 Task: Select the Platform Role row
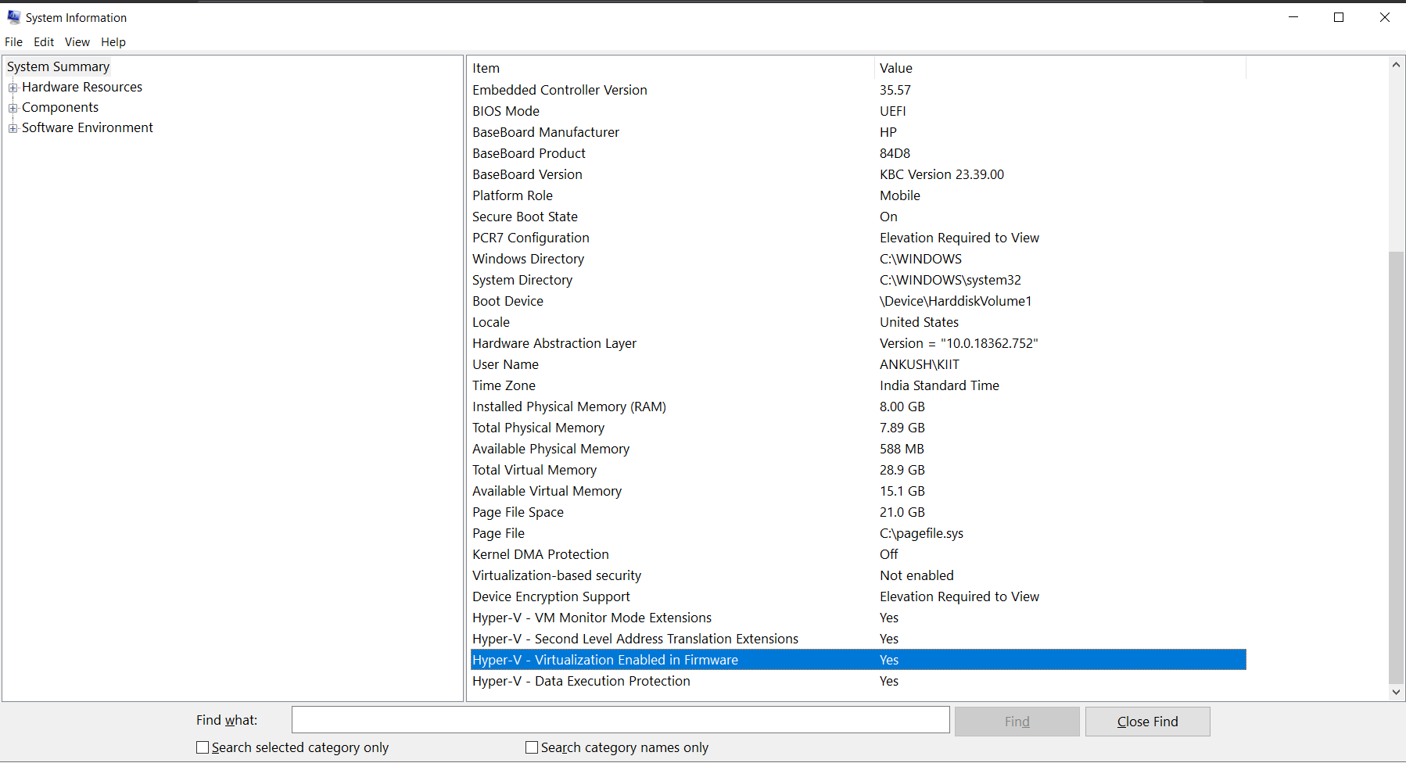pyautogui.click(x=858, y=195)
